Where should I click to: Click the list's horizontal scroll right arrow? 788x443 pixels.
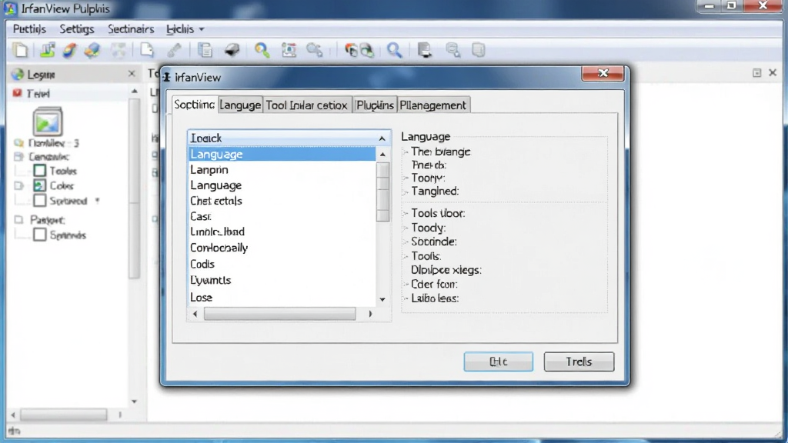(370, 314)
